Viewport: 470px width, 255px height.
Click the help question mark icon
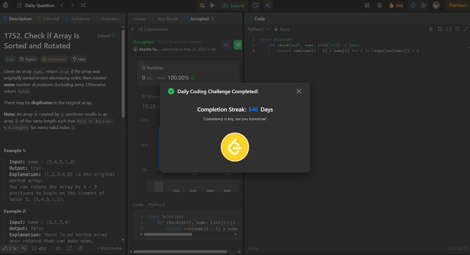click(81, 248)
